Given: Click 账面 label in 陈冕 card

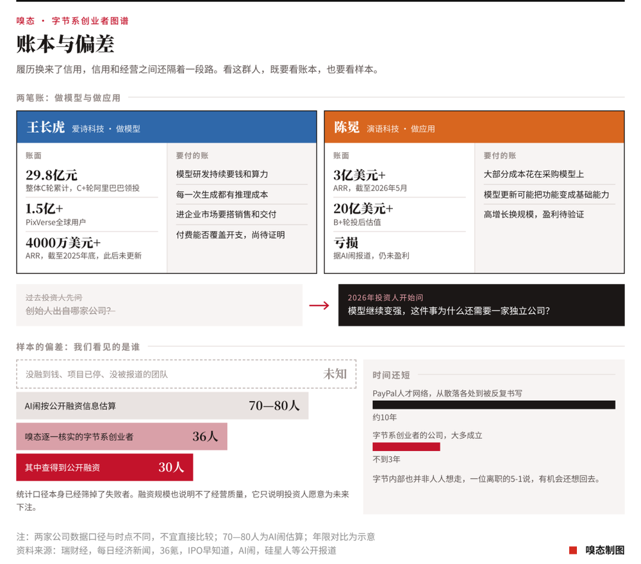Looking at the screenshot, I should coord(342,155).
